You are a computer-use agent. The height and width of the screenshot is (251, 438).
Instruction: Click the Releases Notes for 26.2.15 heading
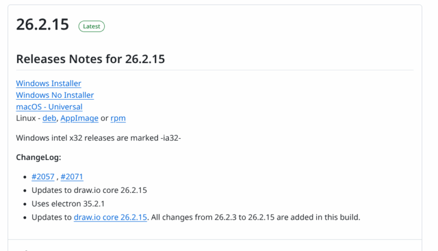click(90, 59)
